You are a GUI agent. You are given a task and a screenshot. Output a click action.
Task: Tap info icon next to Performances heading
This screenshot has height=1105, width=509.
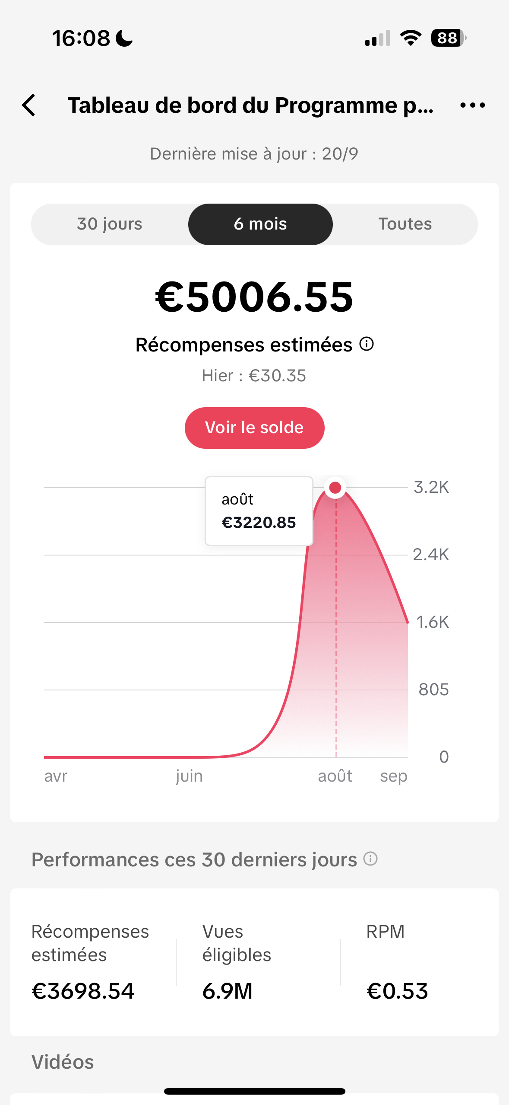coord(370,859)
